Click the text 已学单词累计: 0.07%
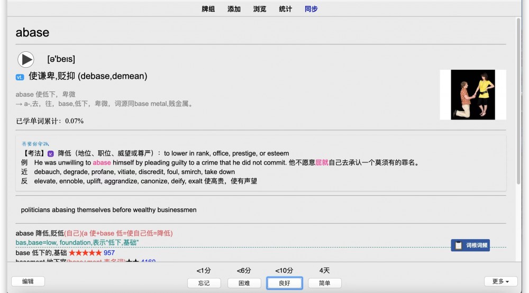 [50, 121]
